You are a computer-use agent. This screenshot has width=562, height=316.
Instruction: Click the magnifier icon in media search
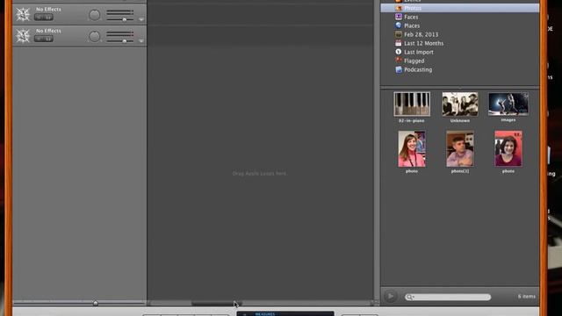coord(409,297)
